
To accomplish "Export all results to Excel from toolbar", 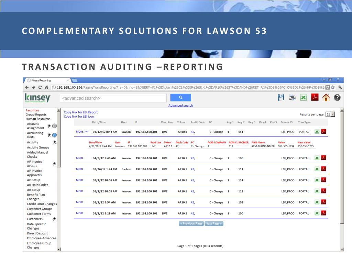I will [303, 98].
